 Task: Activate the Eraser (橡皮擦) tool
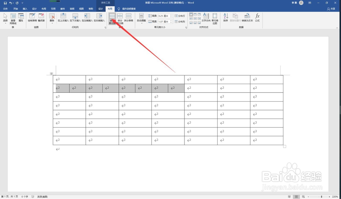tap(41, 17)
